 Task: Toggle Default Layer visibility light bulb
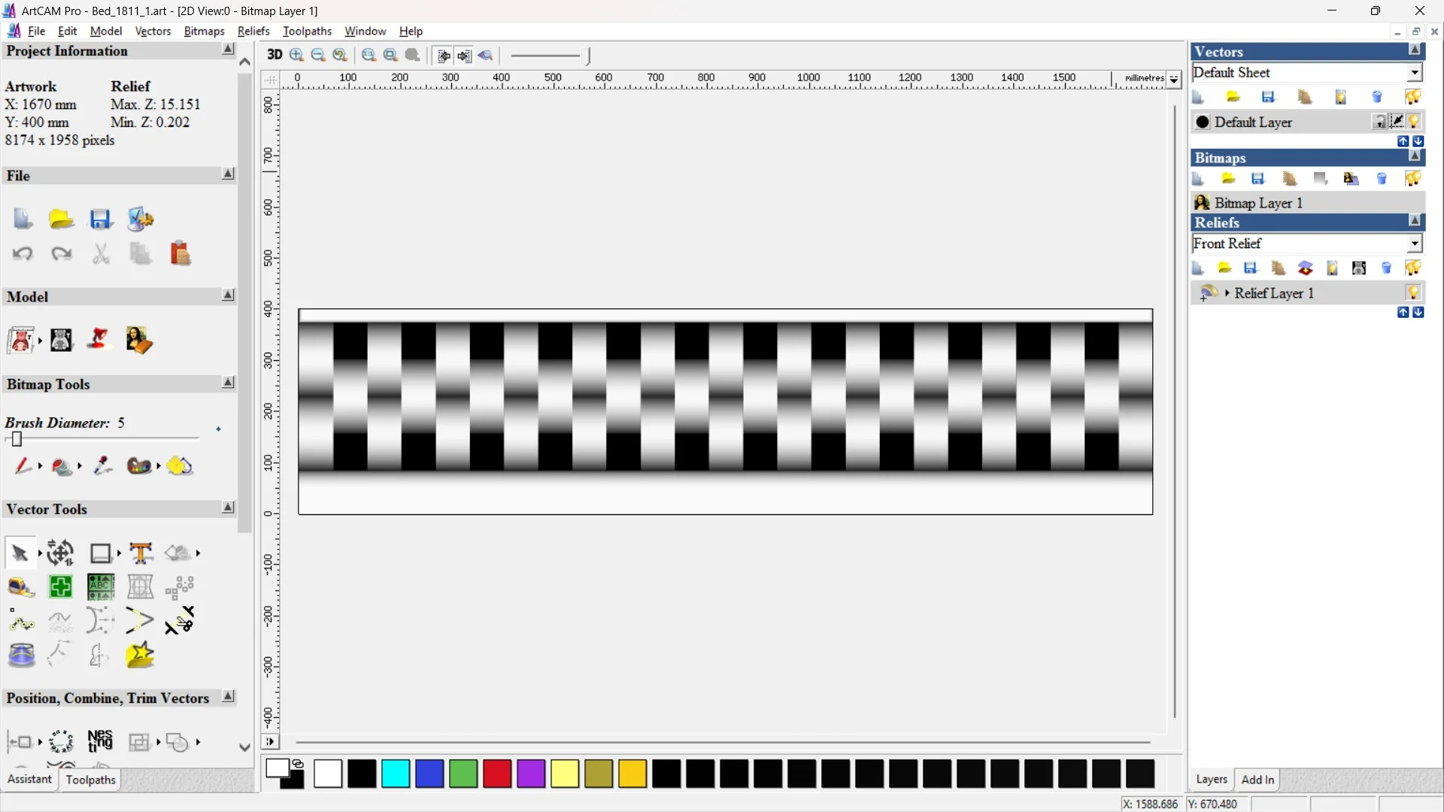(x=1415, y=122)
